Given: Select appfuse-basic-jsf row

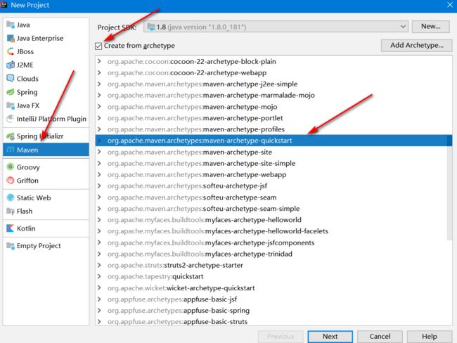Looking at the screenshot, I should [273, 299].
